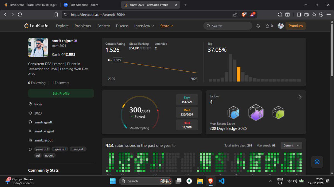
Task: Open the Current year dropdown
Action: tap(291, 145)
